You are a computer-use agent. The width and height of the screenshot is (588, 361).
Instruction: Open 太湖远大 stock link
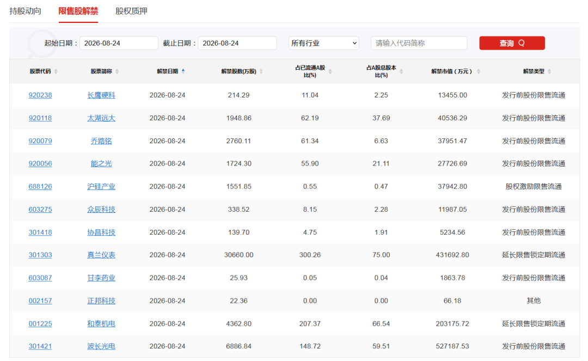(x=101, y=118)
